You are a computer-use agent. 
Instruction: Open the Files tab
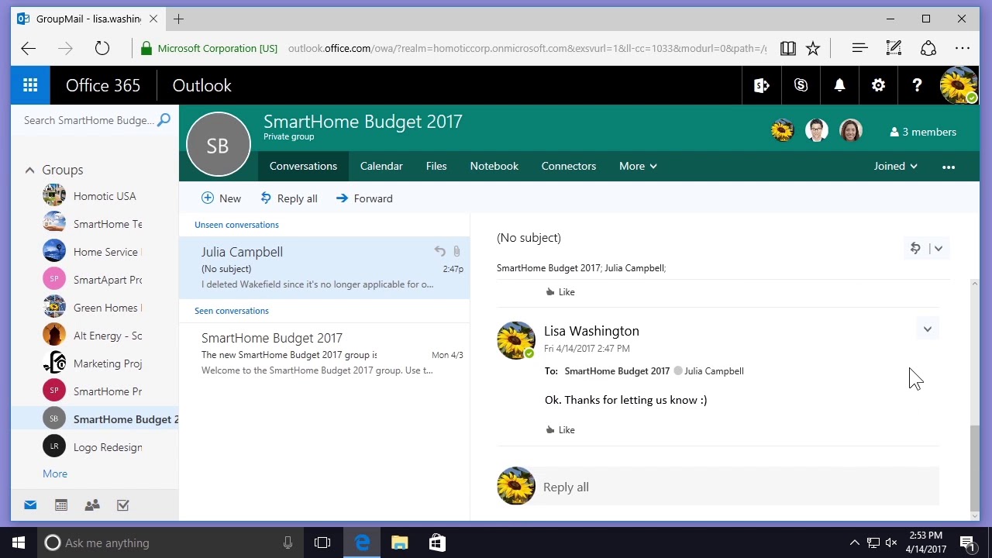[436, 166]
